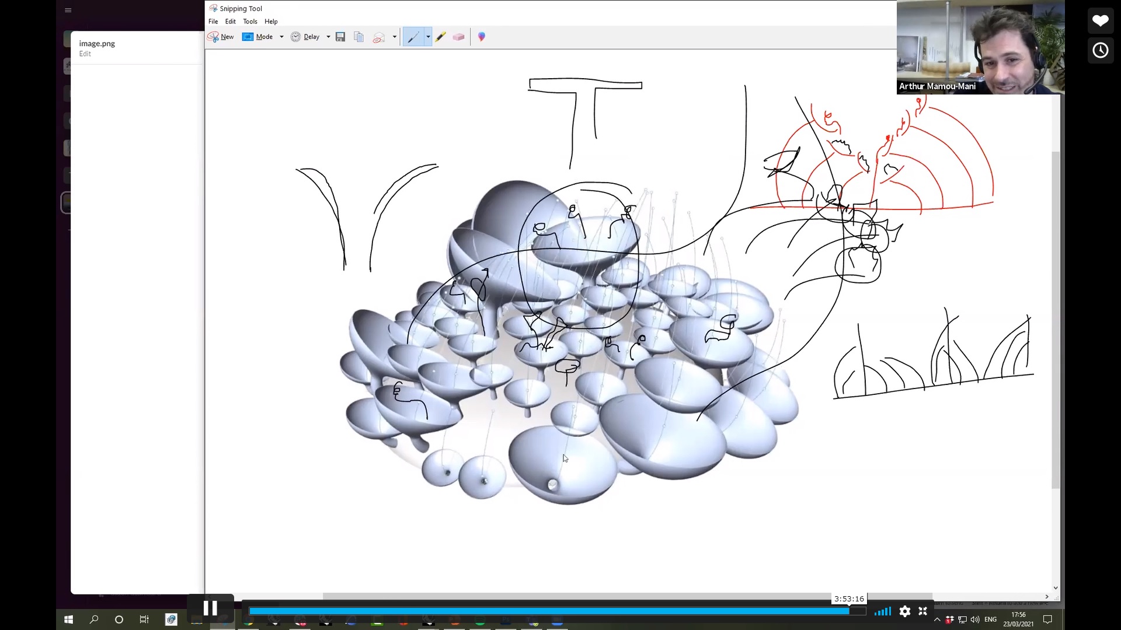1121x630 pixels.
Task: Open Windows taskbar search
Action: click(94, 619)
